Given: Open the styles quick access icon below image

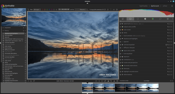Looking at the screenshot, I should point(31,81).
